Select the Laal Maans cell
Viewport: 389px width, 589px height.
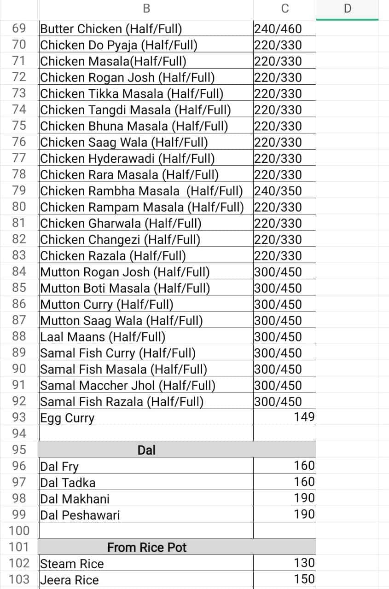click(x=145, y=336)
